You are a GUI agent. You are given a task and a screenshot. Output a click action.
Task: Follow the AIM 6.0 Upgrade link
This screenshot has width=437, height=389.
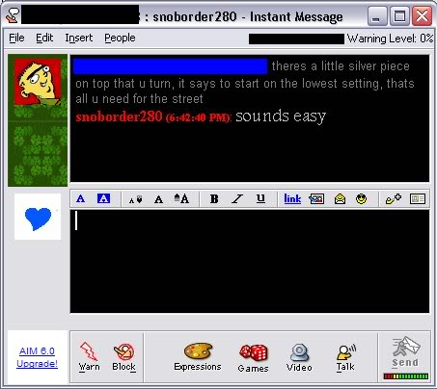click(x=37, y=357)
